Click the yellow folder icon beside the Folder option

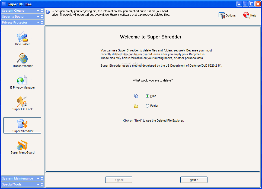(x=136, y=106)
